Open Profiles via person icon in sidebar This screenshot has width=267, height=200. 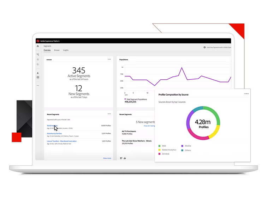click(x=38, y=73)
